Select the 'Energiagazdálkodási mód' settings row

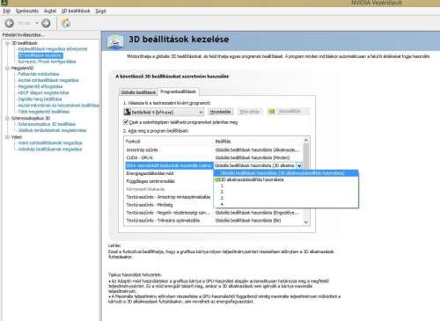[169, 173]
